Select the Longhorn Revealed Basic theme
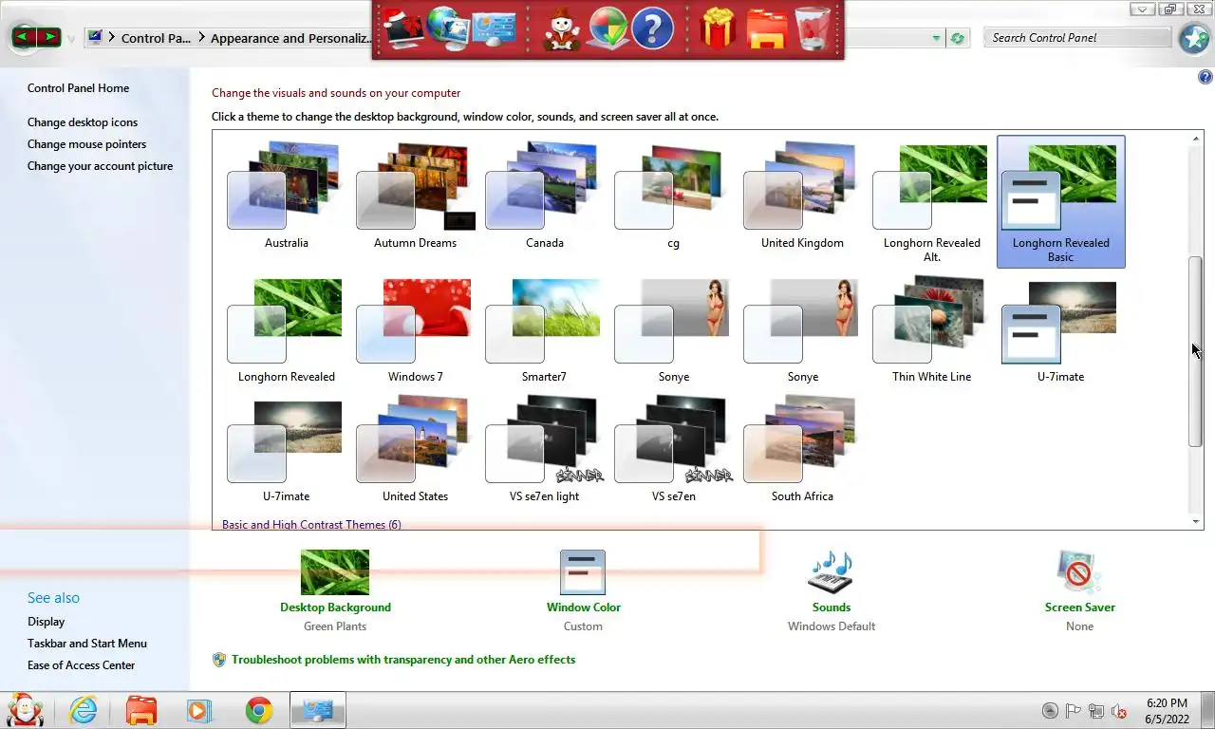 1060,201
